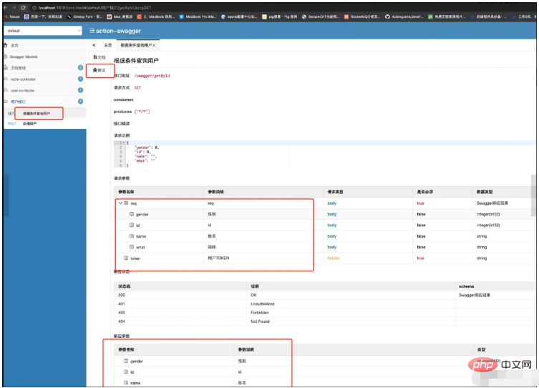Click the produces ["*/*"] value
Screen dimensions: 539x388
click(142, 112)
